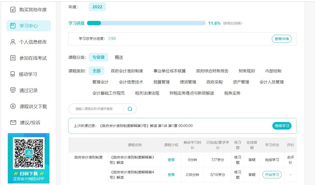Screen dimensions: 315x185
Task: Select the 税务实务 category
Action: pyautogui.click(x=231, y=93)
